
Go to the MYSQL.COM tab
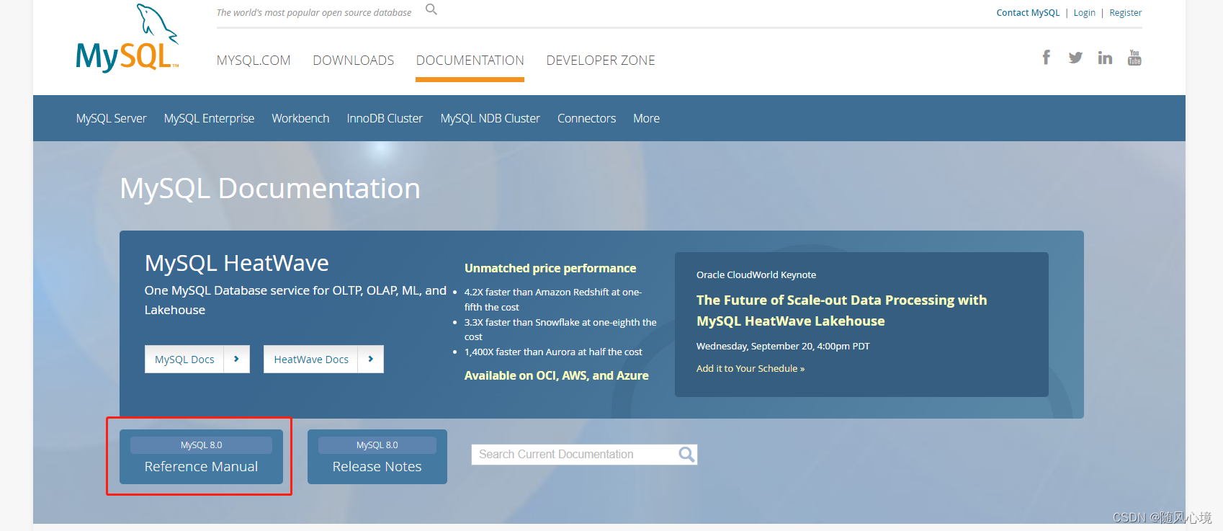click(254, 61)
